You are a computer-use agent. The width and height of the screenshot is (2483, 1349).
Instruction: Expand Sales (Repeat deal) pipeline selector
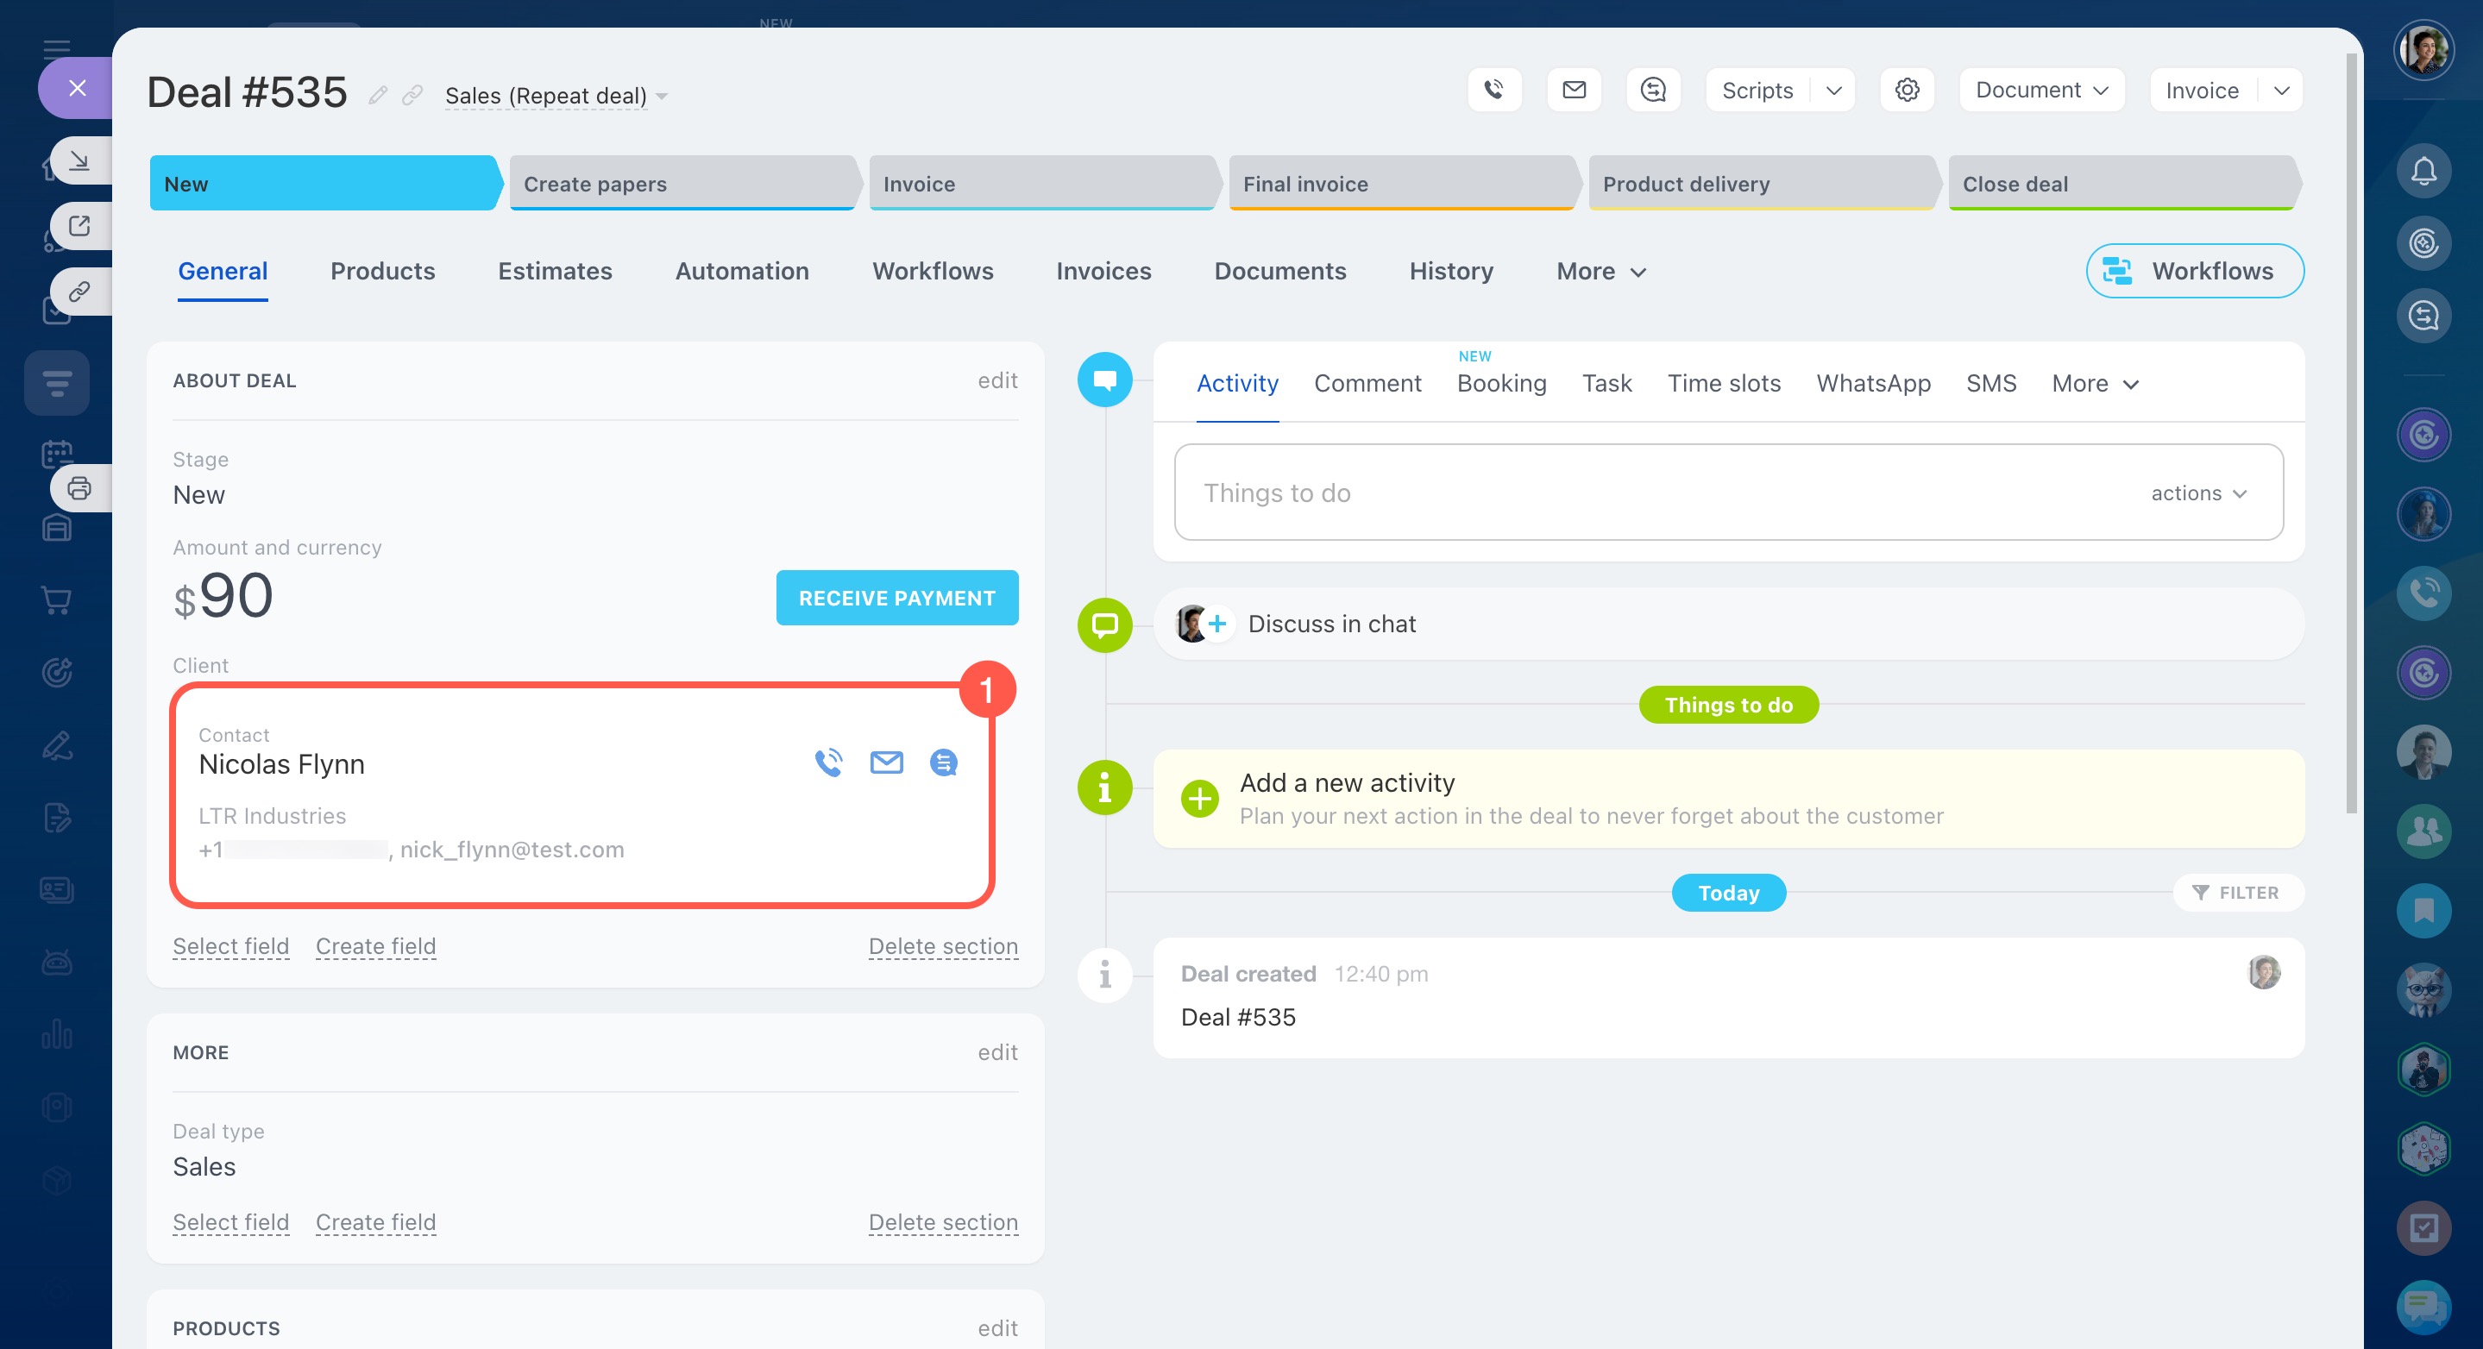click(x=556, y=96)
